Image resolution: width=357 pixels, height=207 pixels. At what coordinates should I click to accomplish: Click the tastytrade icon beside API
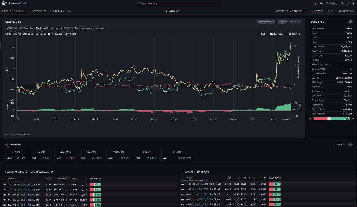pyautogui.click(x=314, y=3)
